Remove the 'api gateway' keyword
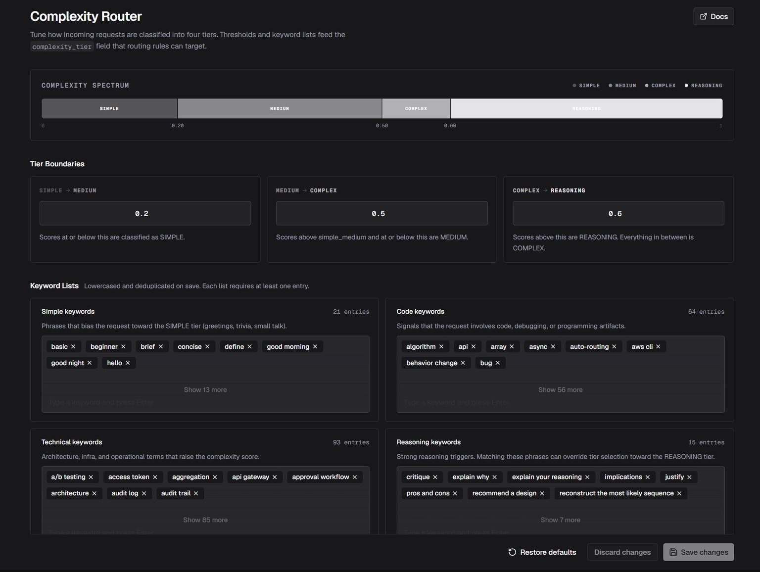 (275, 477)
